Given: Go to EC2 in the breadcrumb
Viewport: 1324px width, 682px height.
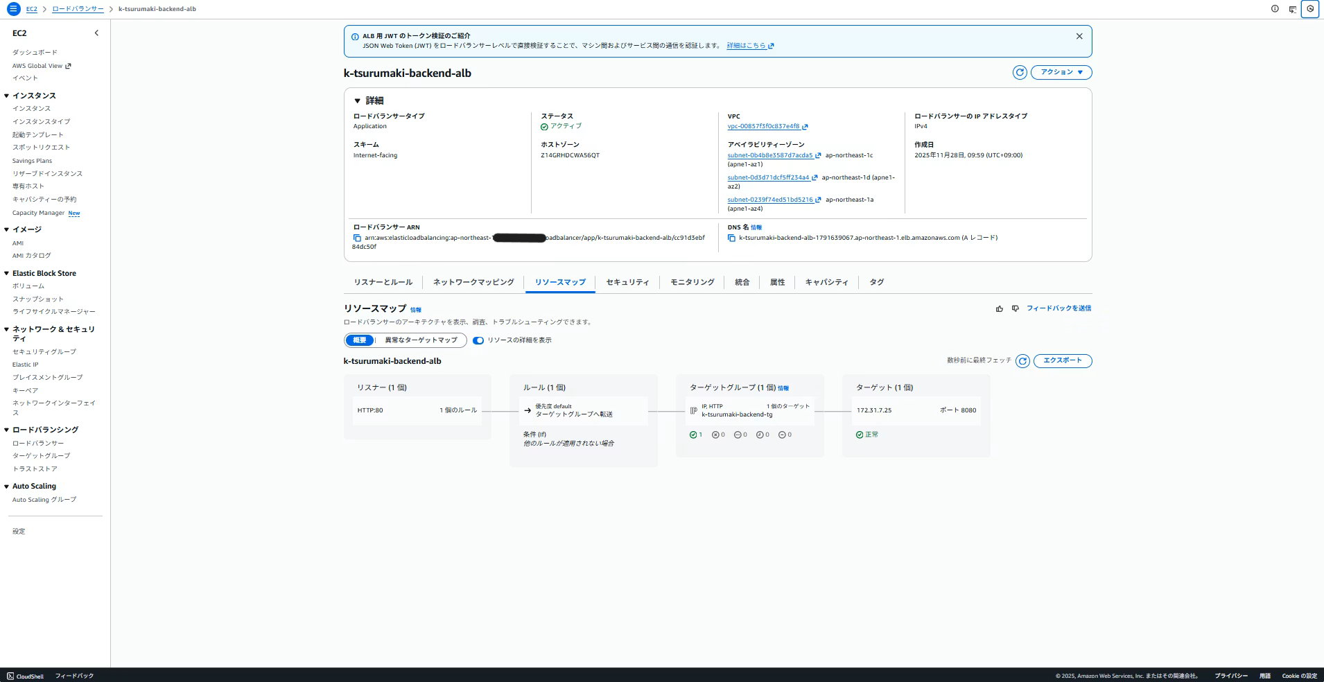Looking at the screenshot, I should (32, 9).
